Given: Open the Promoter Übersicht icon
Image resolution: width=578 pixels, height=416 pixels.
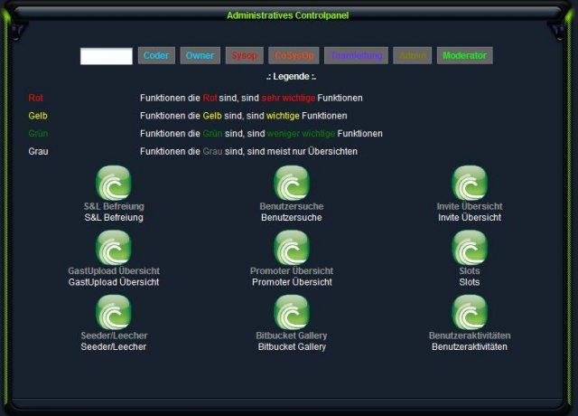Looking at the screenshot, I should point(292,248).
